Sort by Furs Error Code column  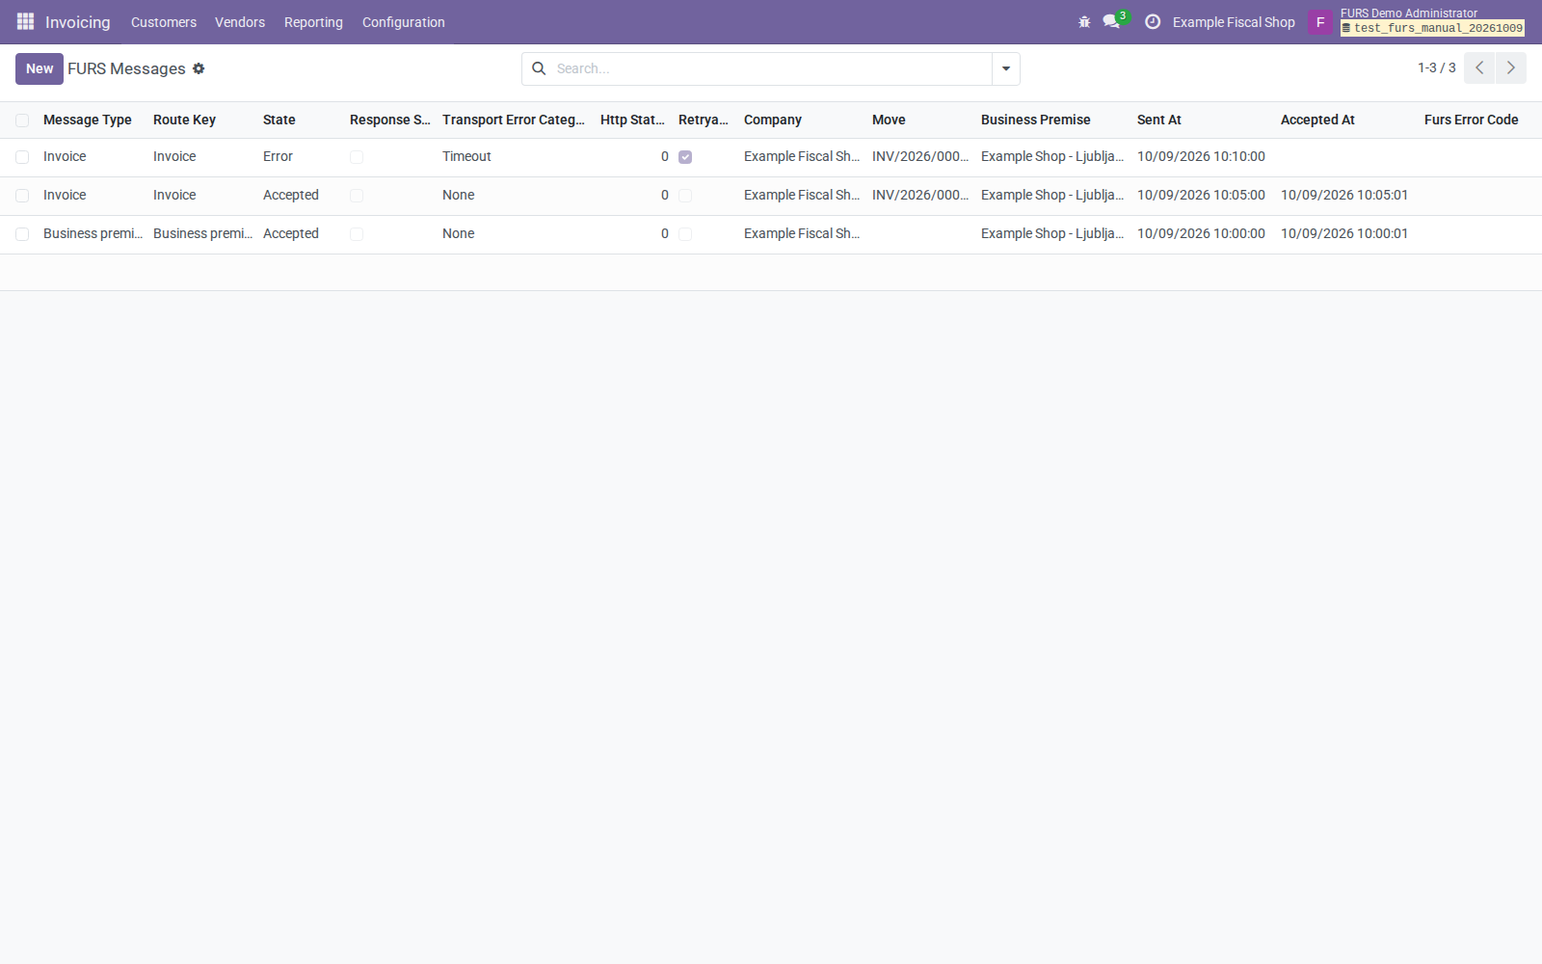1472,120
